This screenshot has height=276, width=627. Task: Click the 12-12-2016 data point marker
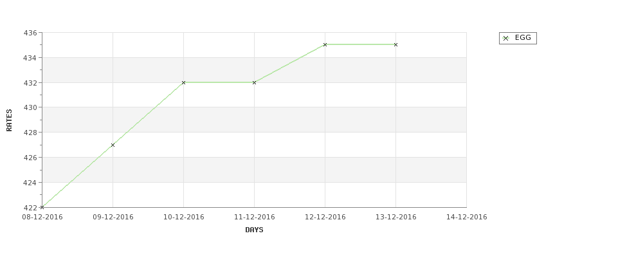click(325, 45)
